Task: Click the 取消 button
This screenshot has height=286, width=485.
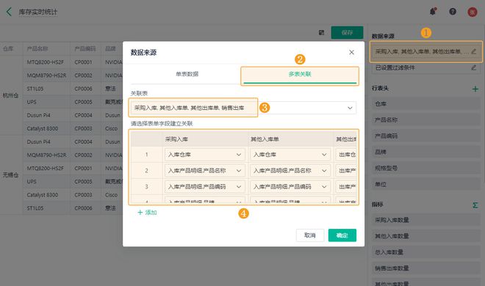Action: click(310, 235)
